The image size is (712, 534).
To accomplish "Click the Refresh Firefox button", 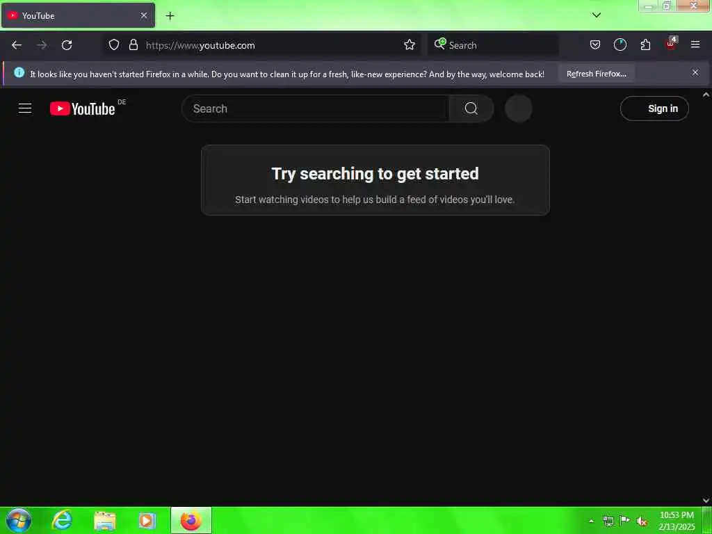I will click(x=596, y=74).
